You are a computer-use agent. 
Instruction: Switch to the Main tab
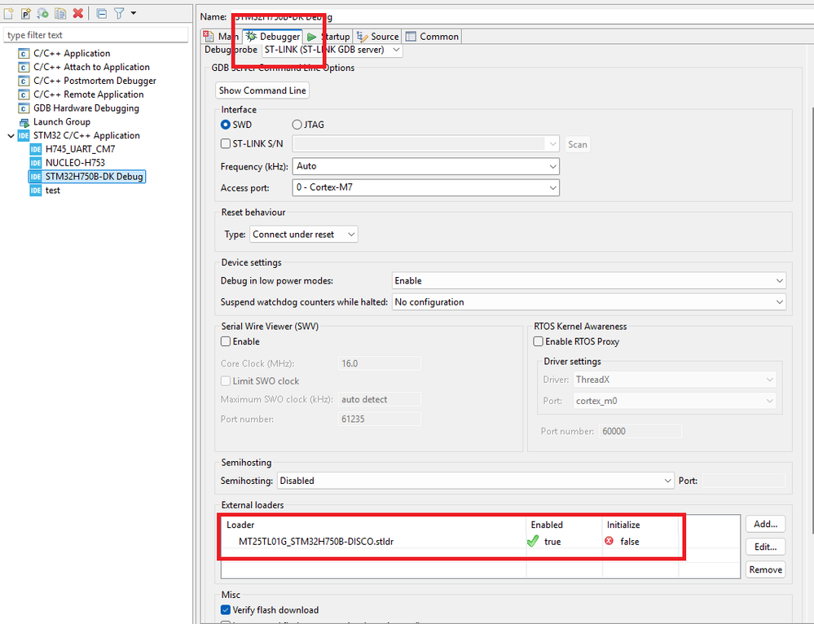(221, 37)
